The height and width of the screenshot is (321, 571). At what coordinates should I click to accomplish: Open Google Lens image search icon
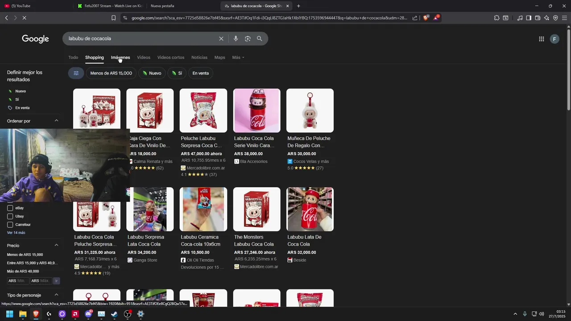[x=248, y=39]
